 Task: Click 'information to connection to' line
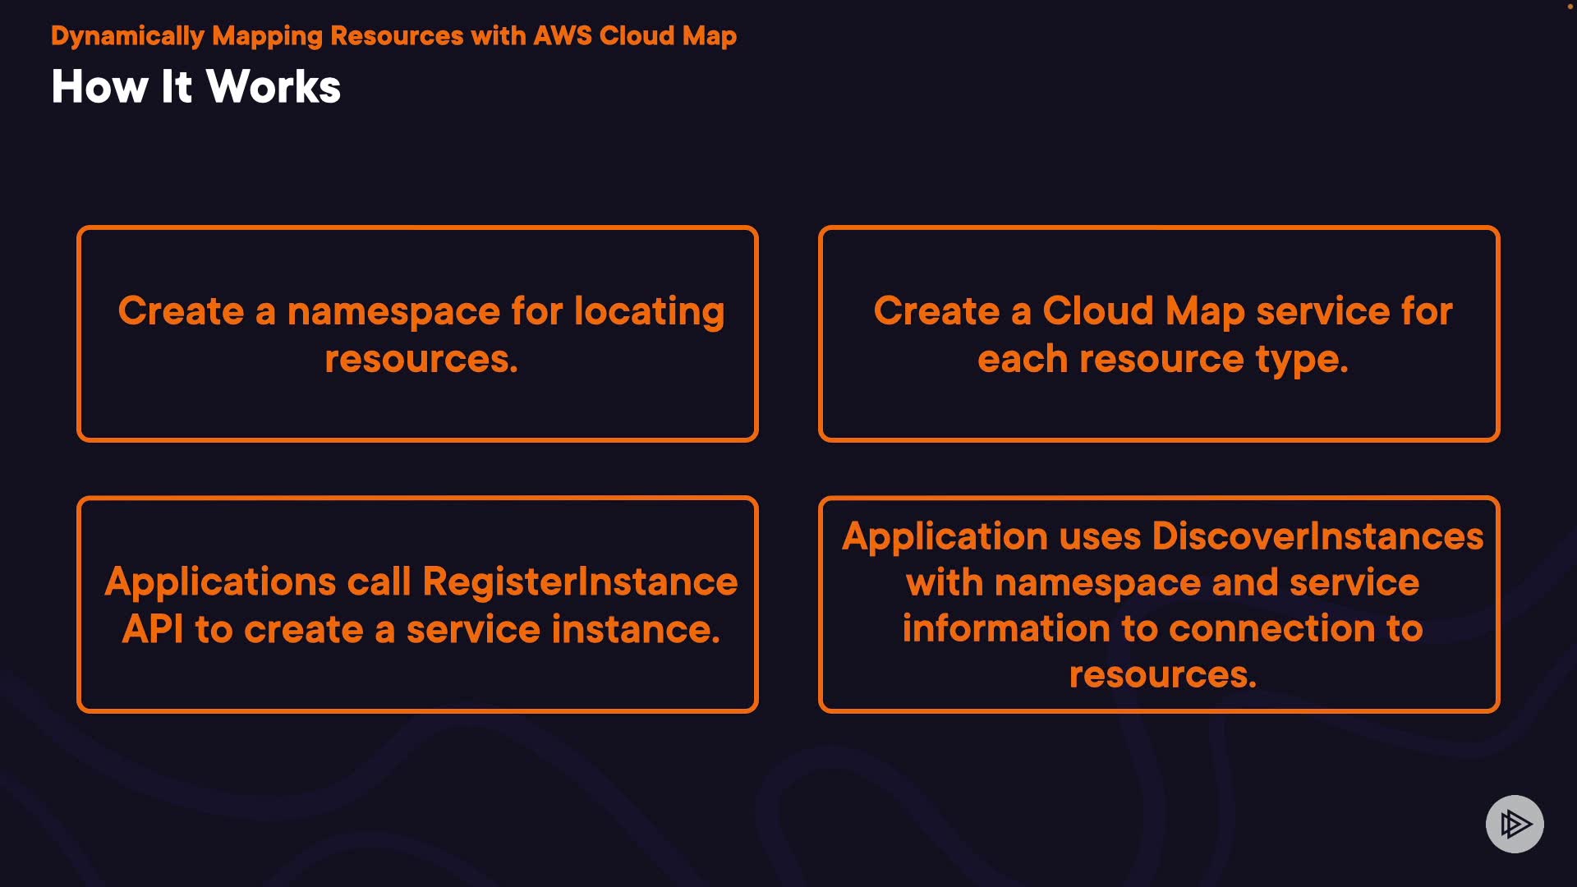pos(1162,628)
